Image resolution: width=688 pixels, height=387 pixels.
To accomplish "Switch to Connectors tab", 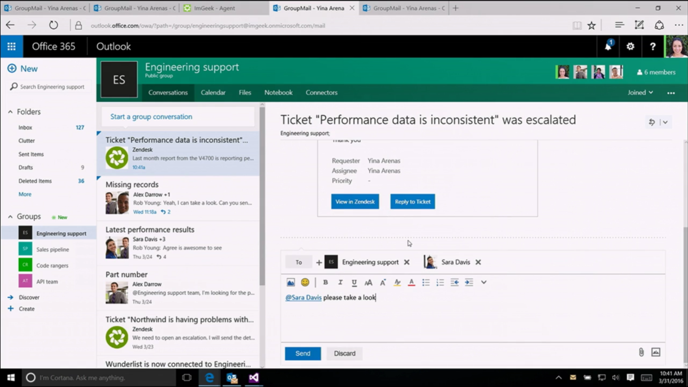I will tap(321, 92).
